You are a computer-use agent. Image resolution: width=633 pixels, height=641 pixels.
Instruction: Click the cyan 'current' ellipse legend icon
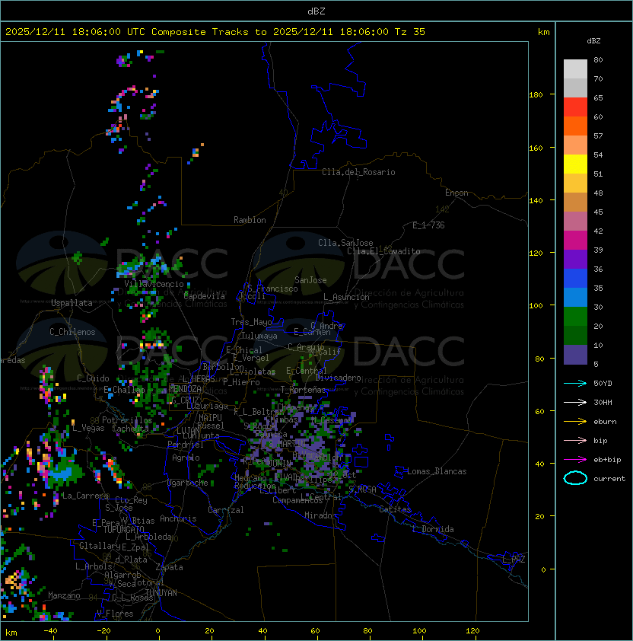pyautogui.click(x=575, y=478)
